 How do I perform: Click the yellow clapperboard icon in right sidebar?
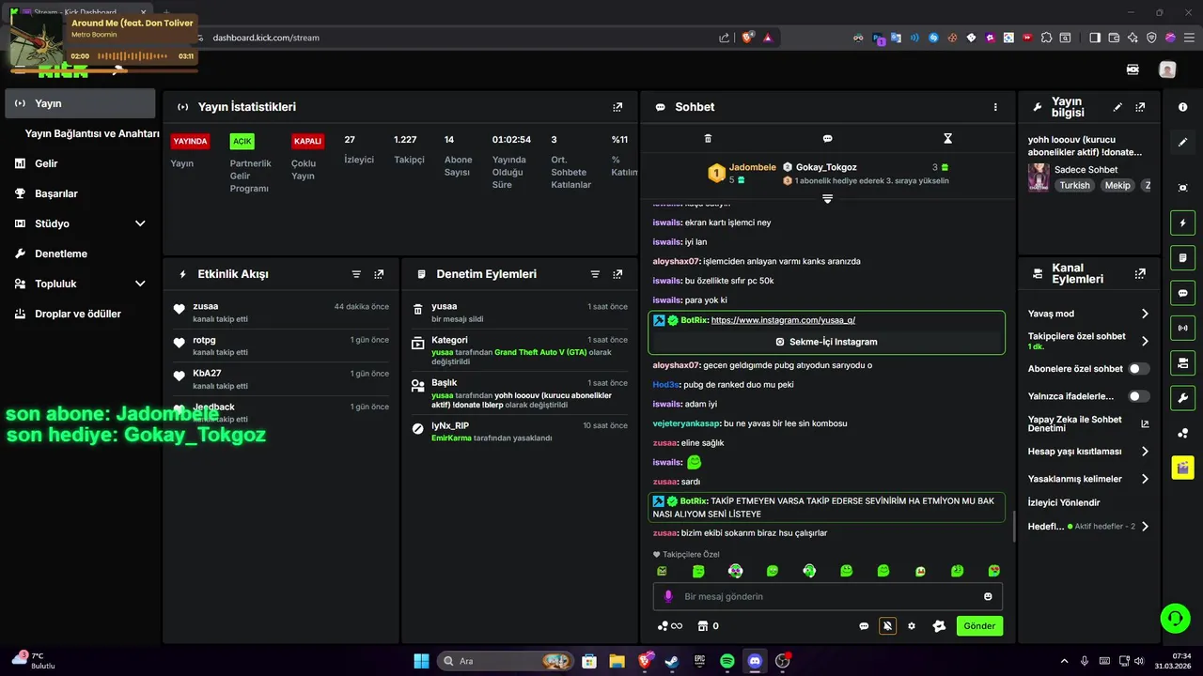[1182, 467]
